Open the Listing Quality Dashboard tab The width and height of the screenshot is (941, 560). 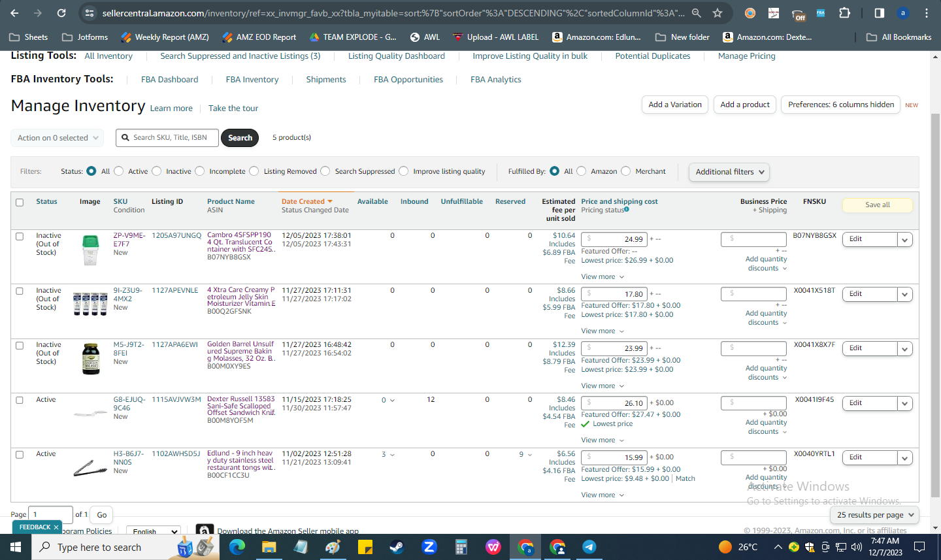click(397, 56)
